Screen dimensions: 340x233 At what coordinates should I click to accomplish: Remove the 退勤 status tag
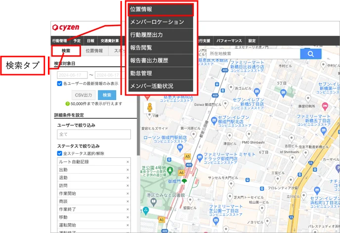[127, 178]
